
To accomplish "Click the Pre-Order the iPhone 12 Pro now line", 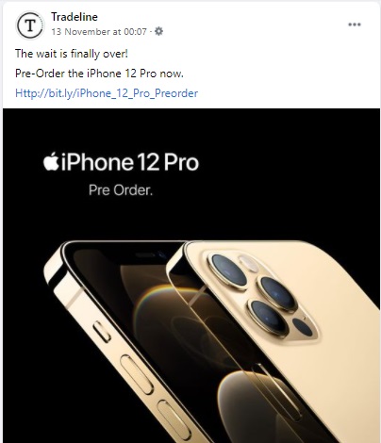I will pyautogui.click(x=99, y=74).
